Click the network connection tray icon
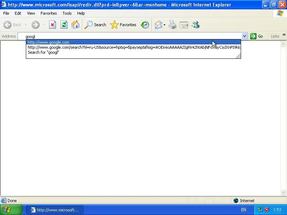The width and height of the screenshot is (287, 215). point(260,210)
